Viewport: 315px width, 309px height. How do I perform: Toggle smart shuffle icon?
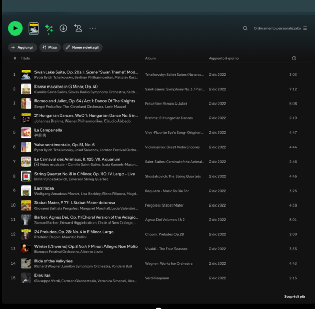[x=49, y=28]
